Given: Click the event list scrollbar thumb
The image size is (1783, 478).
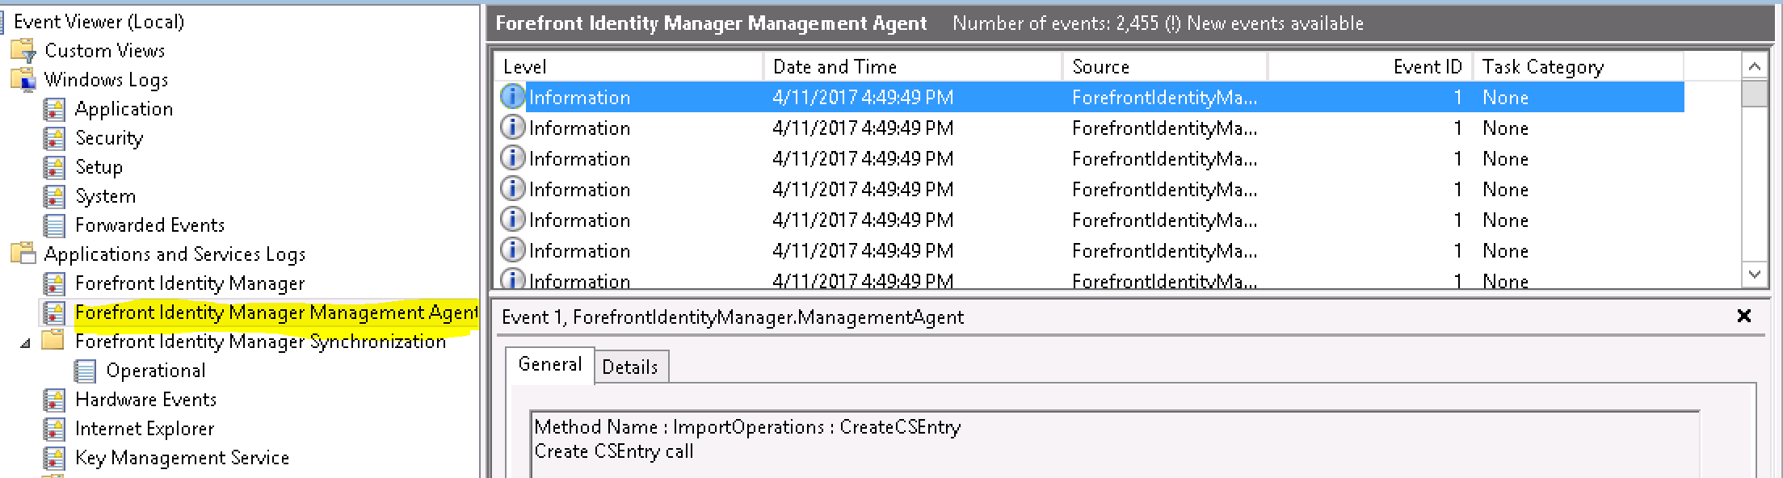Looking at the screenshot, I should [1754, 94].
